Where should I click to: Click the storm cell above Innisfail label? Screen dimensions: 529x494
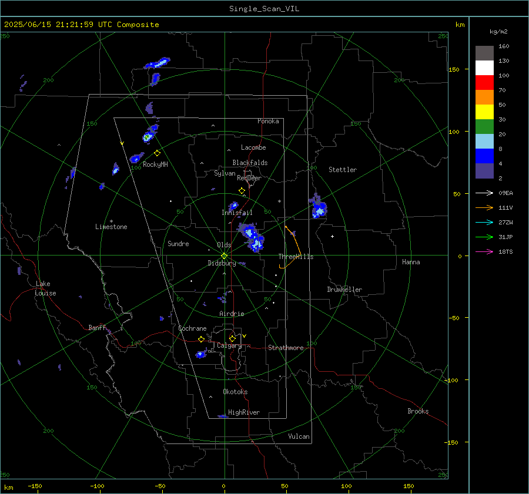tap(233, 206)
